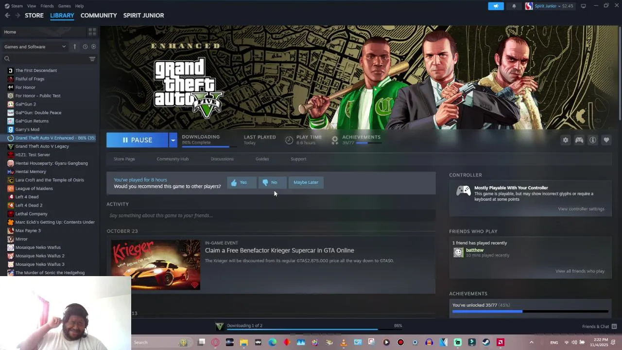Click the thumbs up Yes recommendation button
Screen dimensions: 622x350
[x=242, y=182]
